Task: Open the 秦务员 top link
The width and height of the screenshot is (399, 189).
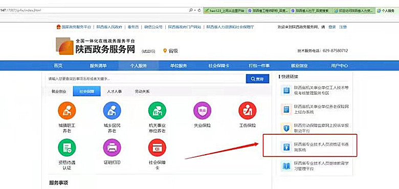Action: 133,27
